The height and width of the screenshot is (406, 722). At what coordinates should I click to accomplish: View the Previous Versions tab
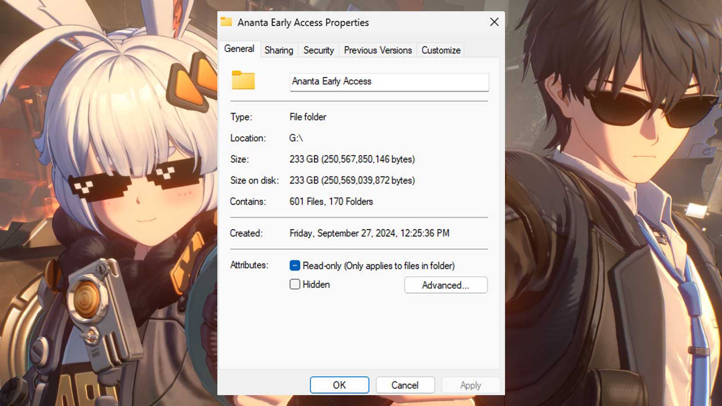click(377, 50)
